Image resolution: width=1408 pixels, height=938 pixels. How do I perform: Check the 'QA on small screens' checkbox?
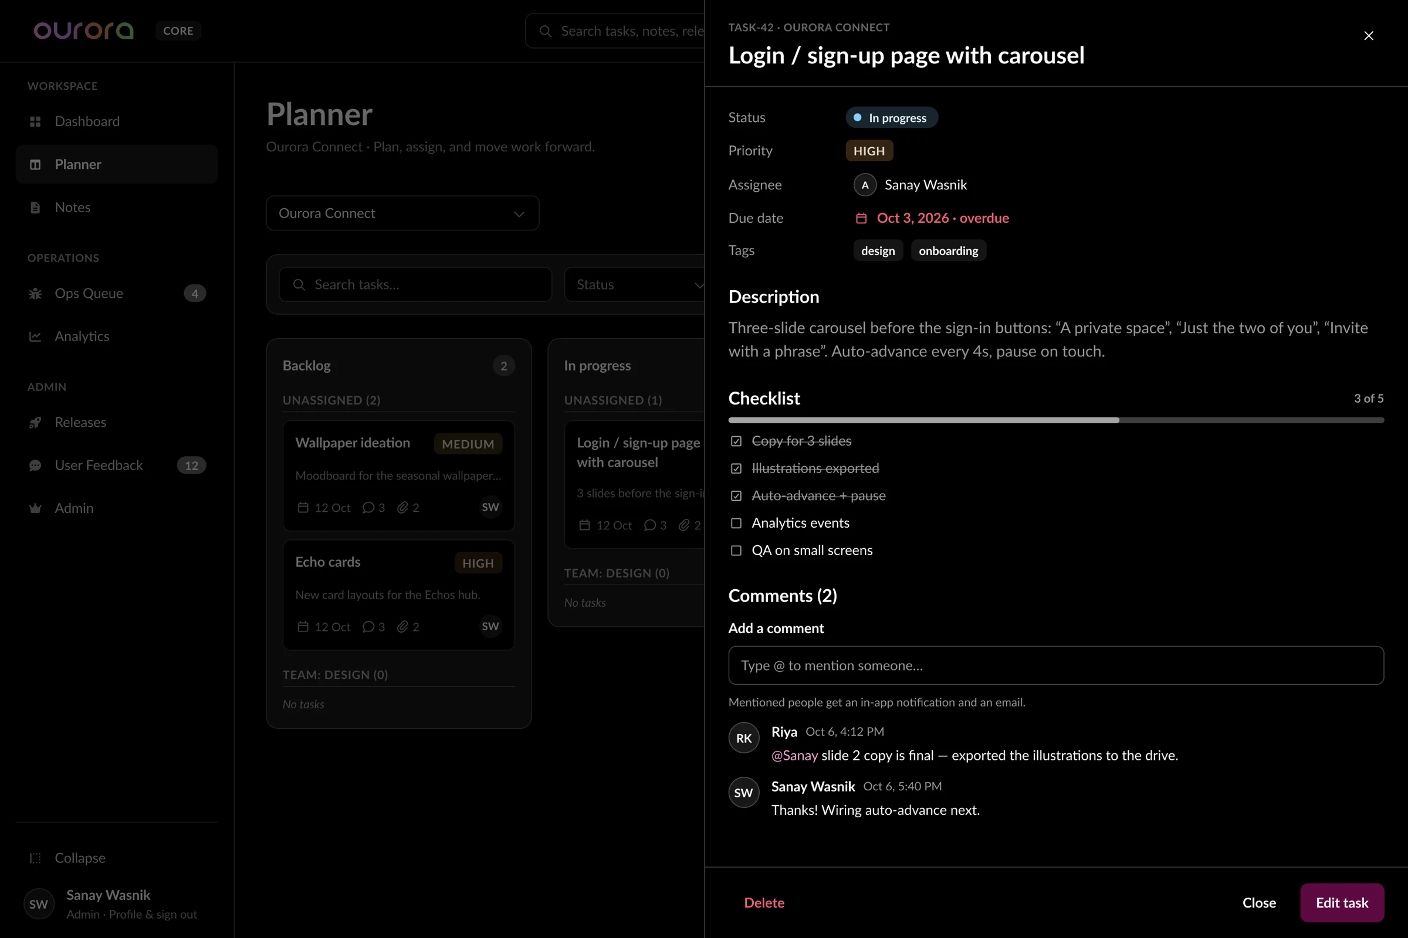(x=736, y=551)
